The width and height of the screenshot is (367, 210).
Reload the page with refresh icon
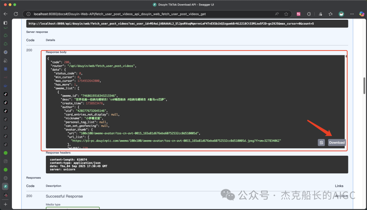(16, 14)
